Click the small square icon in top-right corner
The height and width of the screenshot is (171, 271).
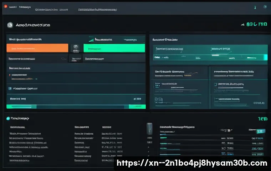click(265, 7)
